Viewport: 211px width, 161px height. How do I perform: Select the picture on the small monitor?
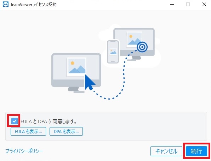click(134, 40)
